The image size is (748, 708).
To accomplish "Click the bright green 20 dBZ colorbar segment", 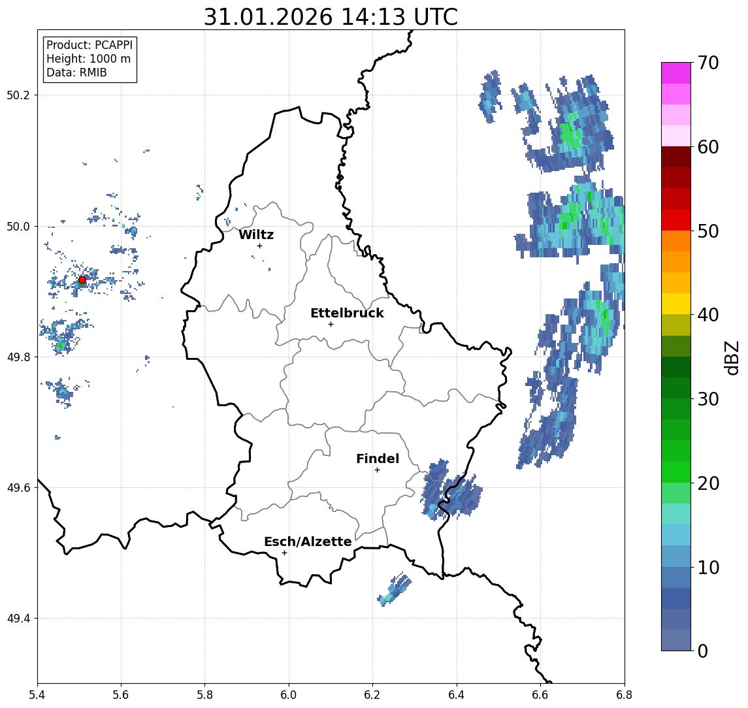I will (676, 472).
